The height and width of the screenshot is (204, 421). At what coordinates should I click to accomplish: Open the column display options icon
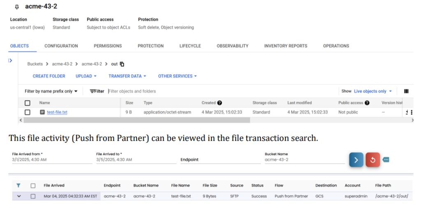coord(406,91)
